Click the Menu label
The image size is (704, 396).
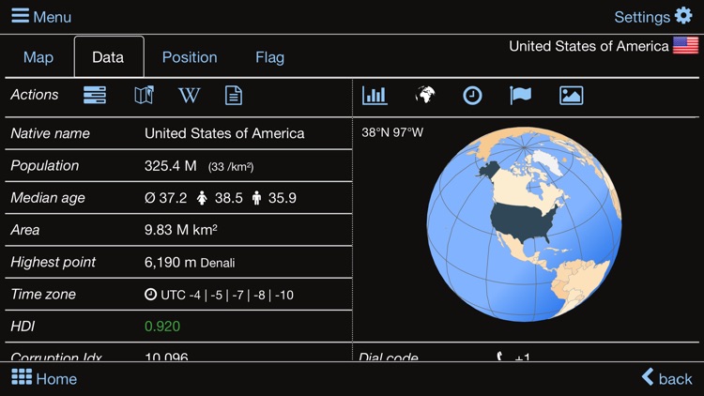point(52,17)
